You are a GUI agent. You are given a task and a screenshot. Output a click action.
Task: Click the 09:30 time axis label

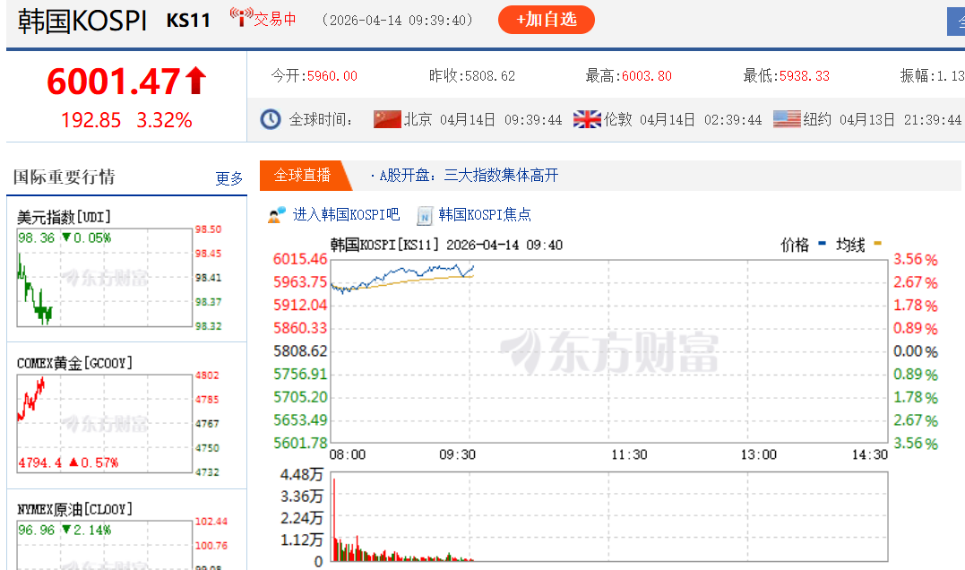click(x=457, y=455)
